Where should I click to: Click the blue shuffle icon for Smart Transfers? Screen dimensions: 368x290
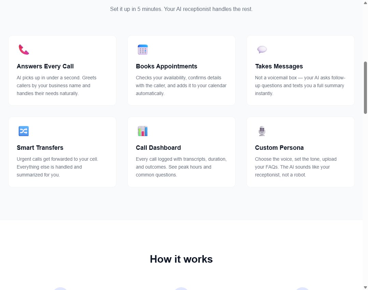pos(23,131)
